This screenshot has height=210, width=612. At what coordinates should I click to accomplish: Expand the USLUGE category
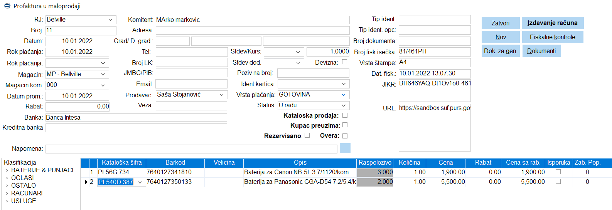(x=7, y=201)
